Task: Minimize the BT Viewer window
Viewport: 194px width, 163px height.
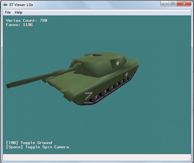Action: 165,3
